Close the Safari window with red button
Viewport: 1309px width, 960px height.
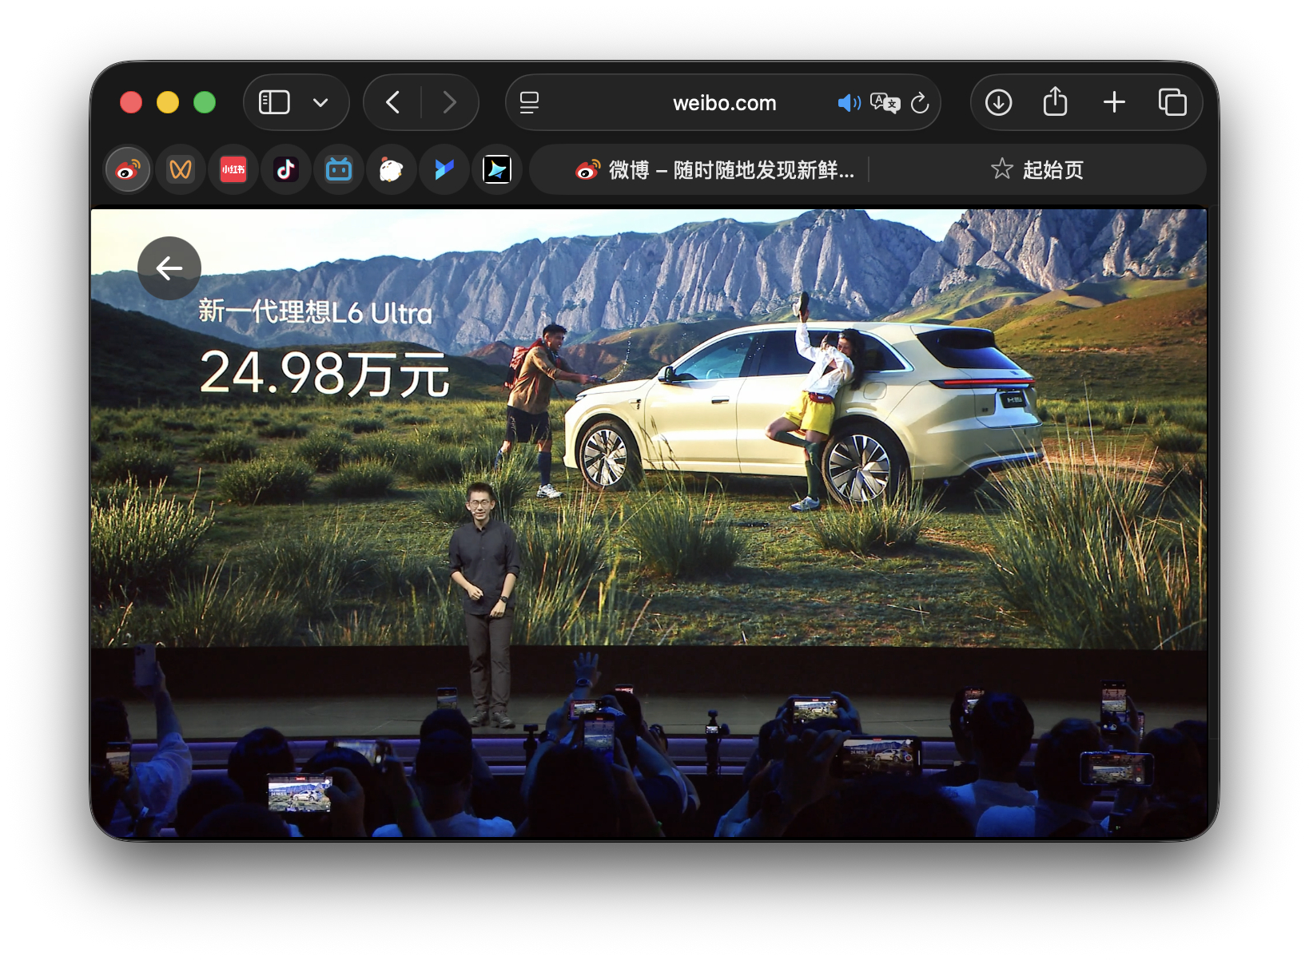(131, 102)
